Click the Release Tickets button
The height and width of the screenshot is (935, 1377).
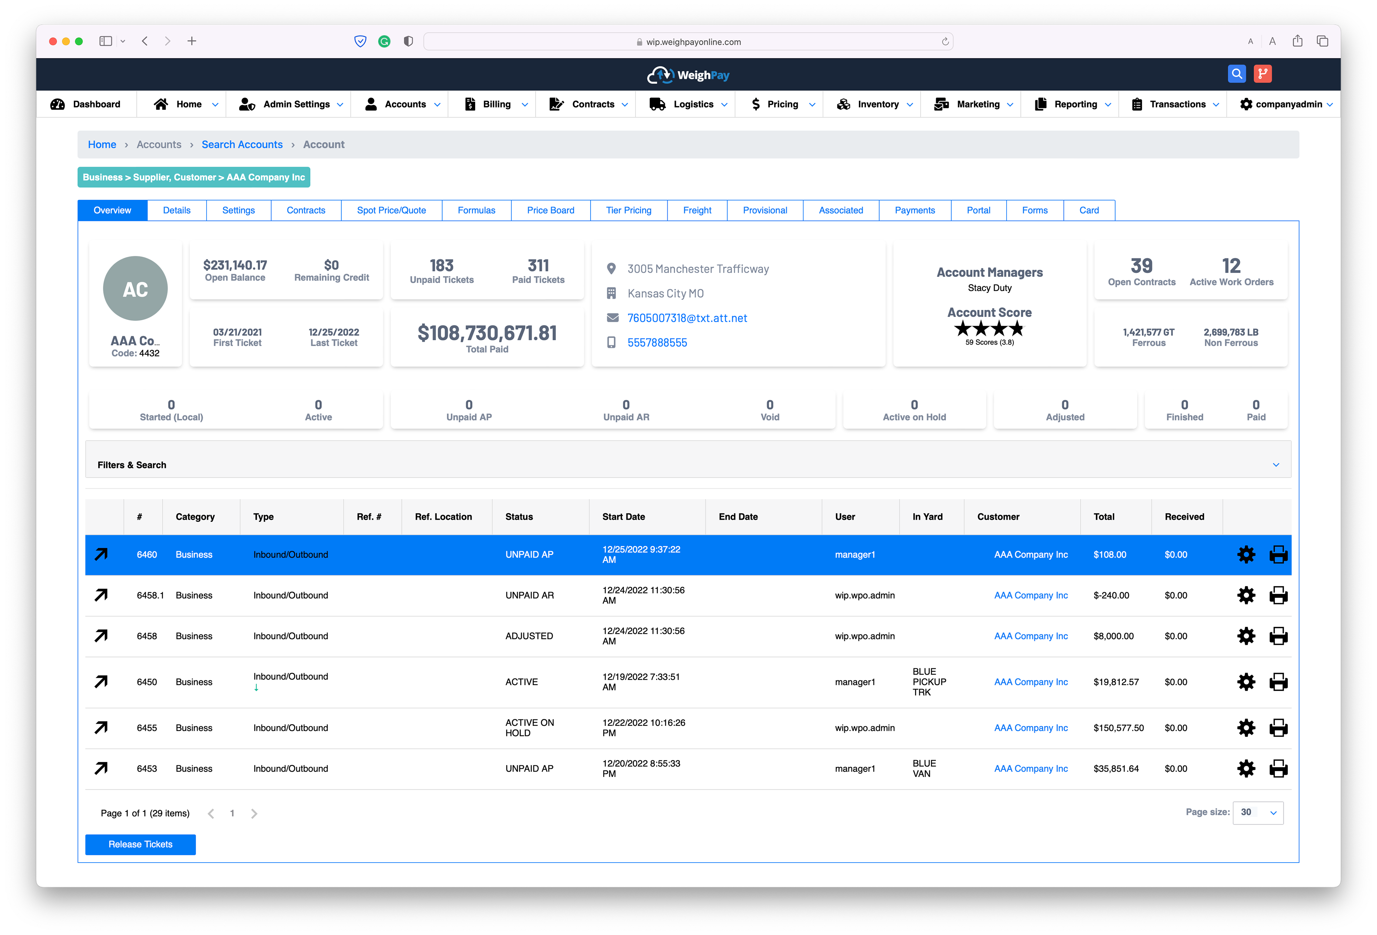click(141, 844)
